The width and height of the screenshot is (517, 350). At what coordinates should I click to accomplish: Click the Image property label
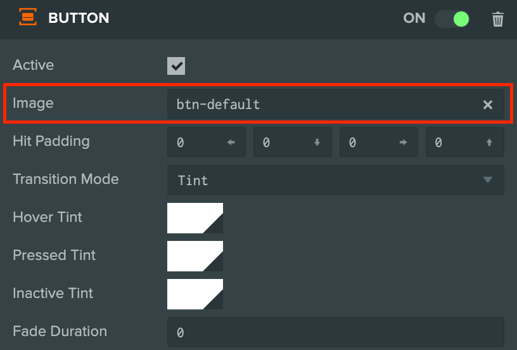click(33, 103)
